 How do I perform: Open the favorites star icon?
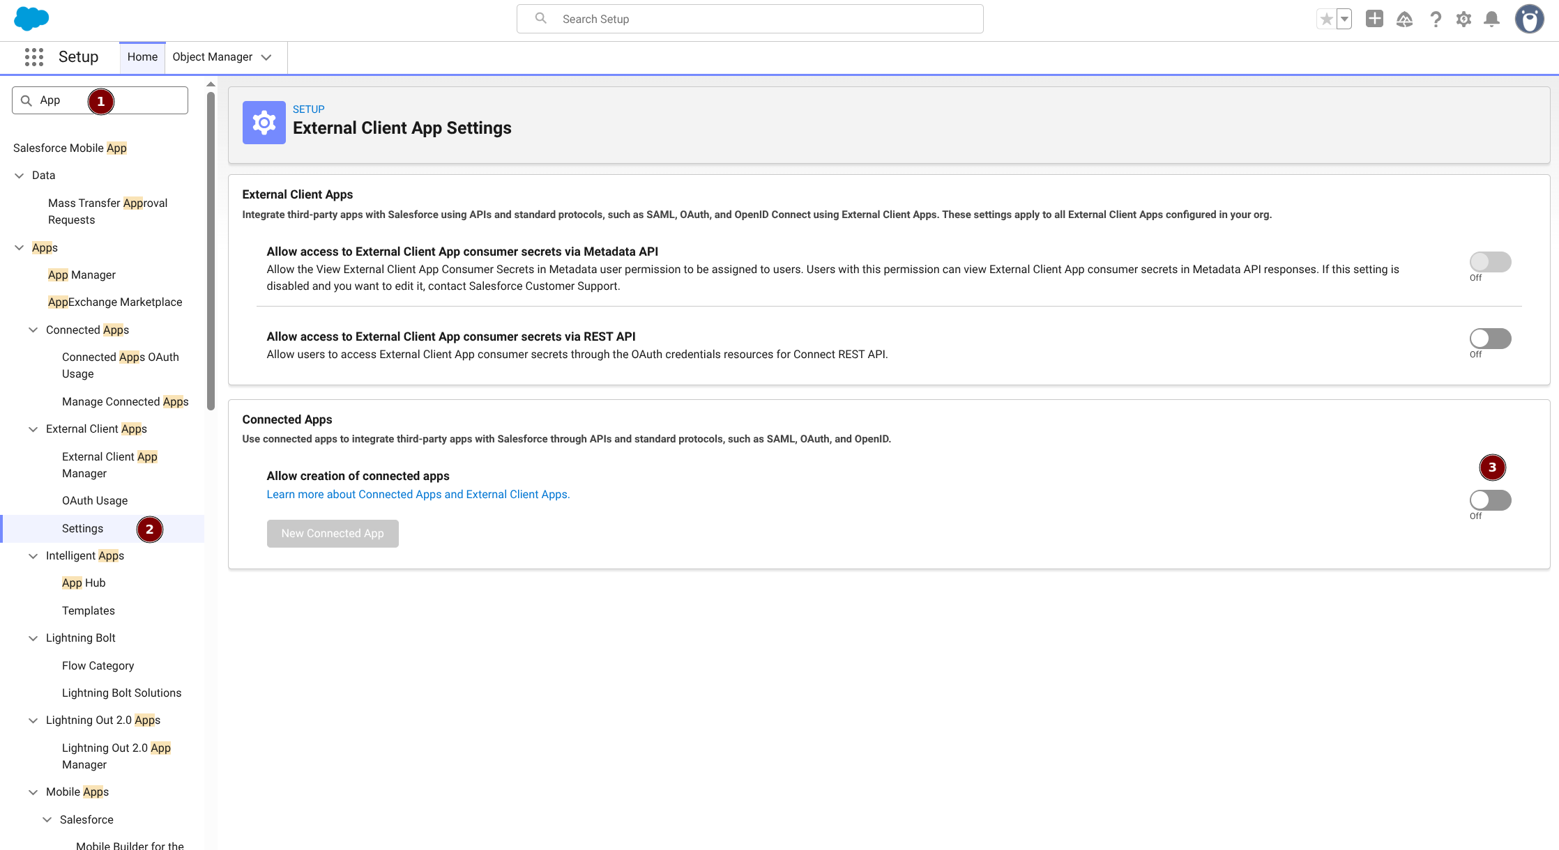point(1326,20)
